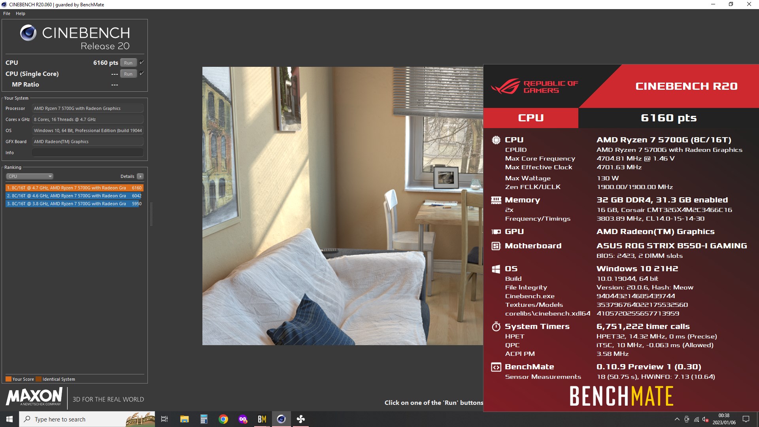This screenshot has height=427, width=759.
Task: Show hidden system tray icons
Action: click(x=677, y=419)
